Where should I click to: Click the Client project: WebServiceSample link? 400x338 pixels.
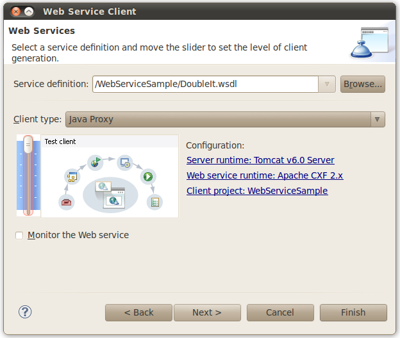[257, 191]
